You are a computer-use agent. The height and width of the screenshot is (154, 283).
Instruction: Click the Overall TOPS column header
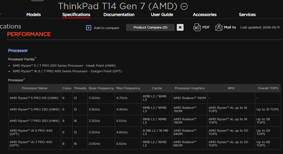pyautogui.click(x=268, y=88)
